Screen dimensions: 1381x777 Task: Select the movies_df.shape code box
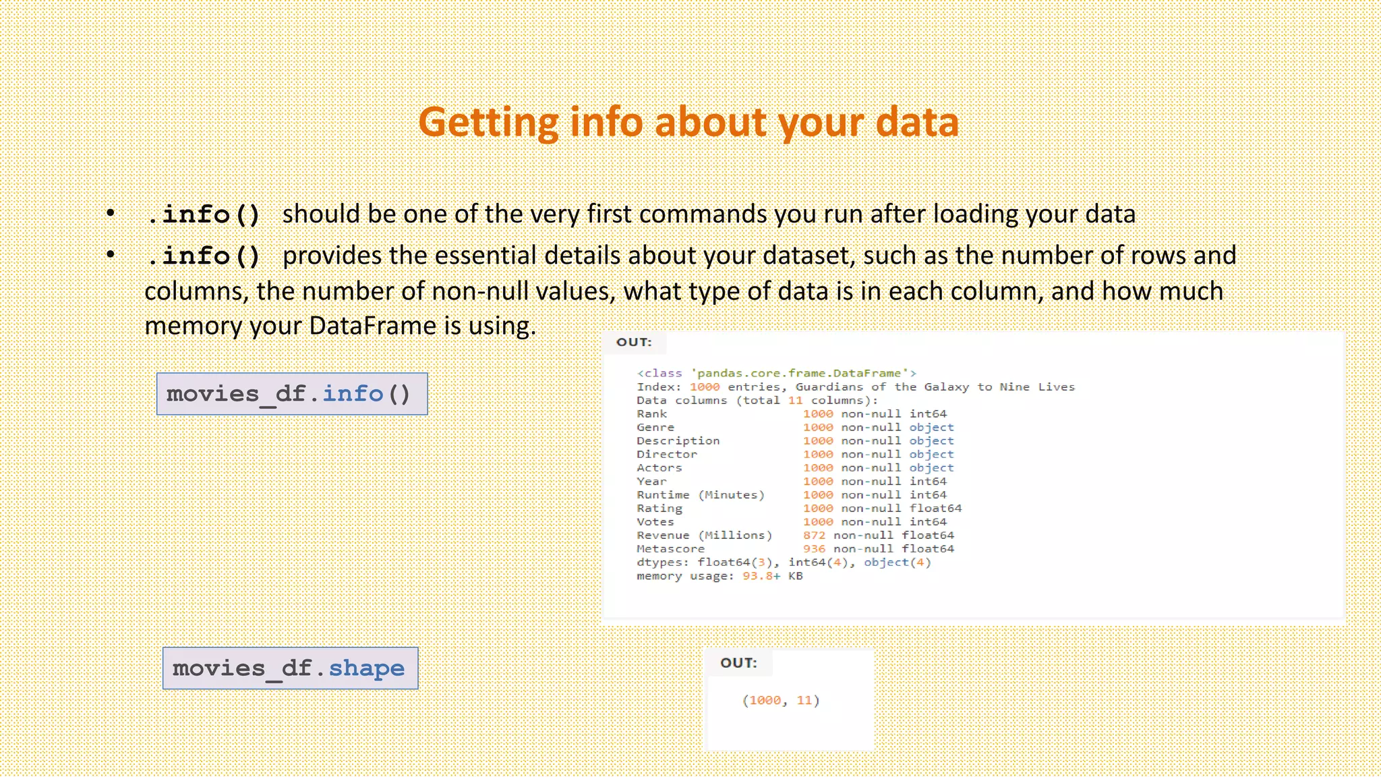coord(290,668)
